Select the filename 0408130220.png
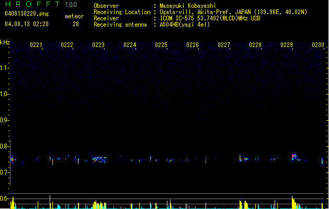The height and width of the screenshot is (209, 329). pyautogui.click(x=27, y=14)
